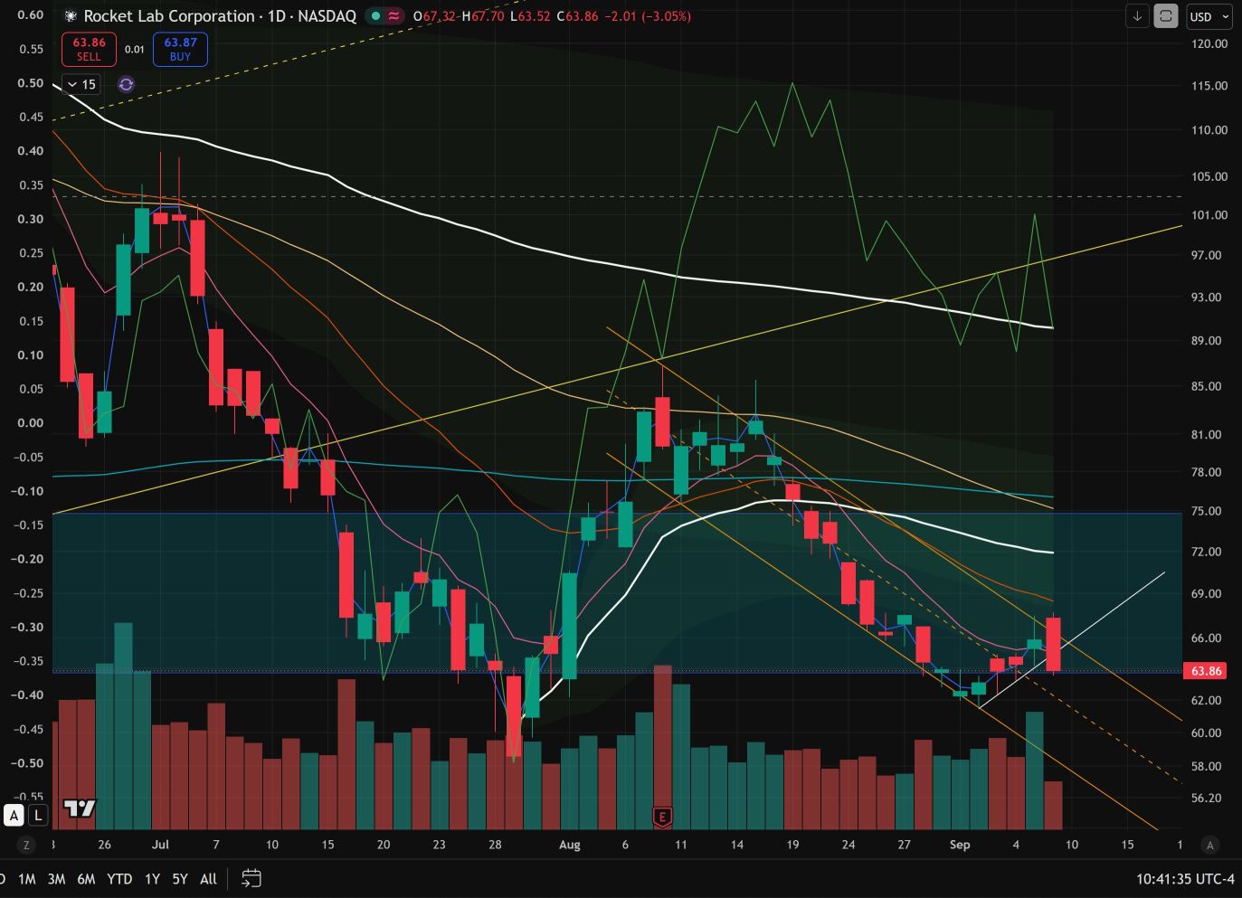
Task: Click the 0.01 spread value
Action: pos(134,50)
